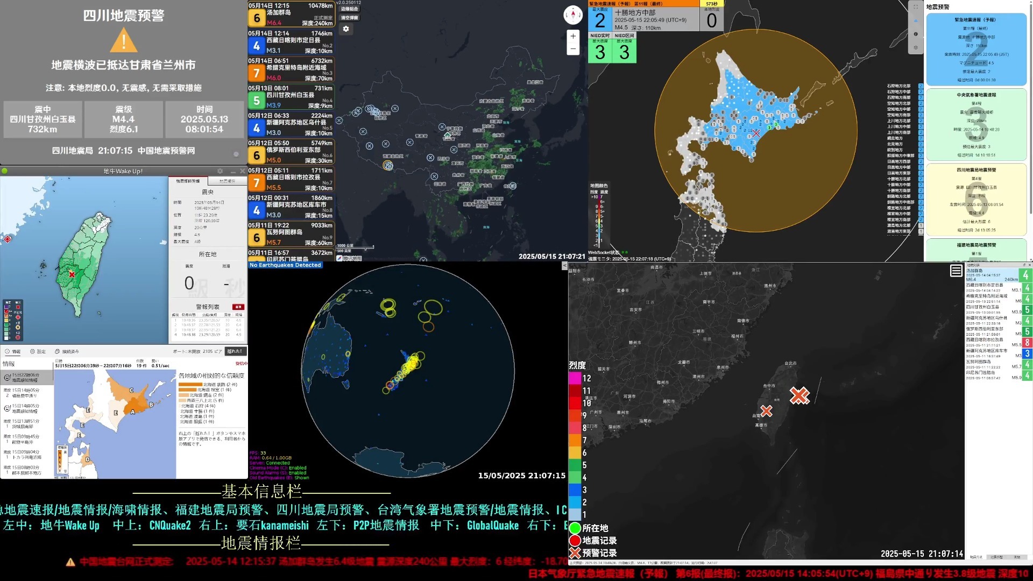Screen dimensions: 1033x581
Task: Open the 緊急地震速報 blue alert card
Action: click(975, 49)
